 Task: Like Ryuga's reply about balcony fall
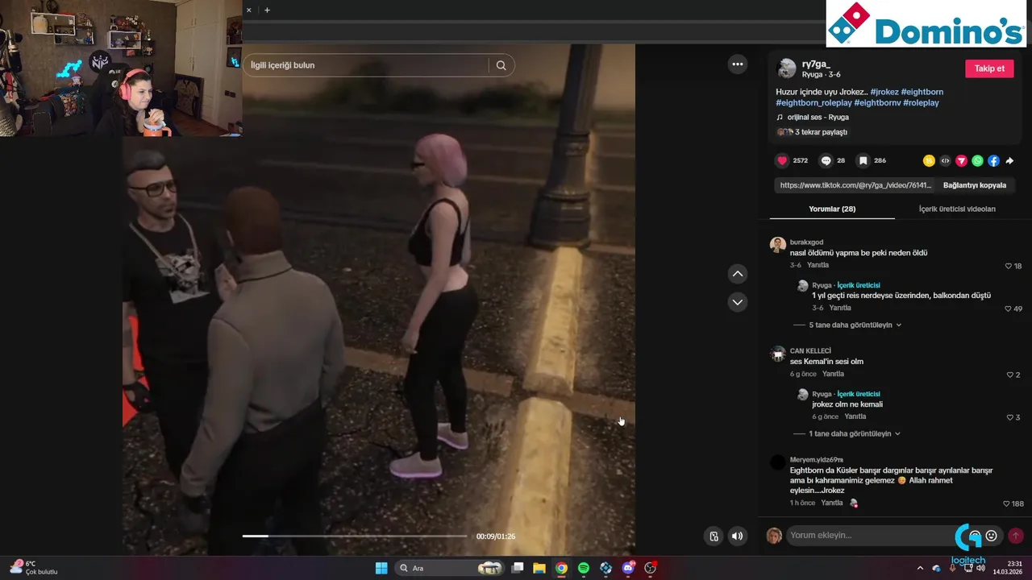click(x=1008, y=309)
